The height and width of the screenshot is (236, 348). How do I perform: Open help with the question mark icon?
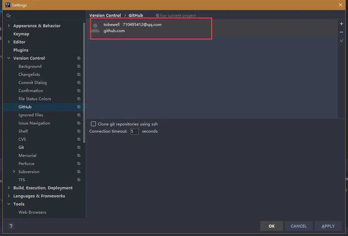11,226
